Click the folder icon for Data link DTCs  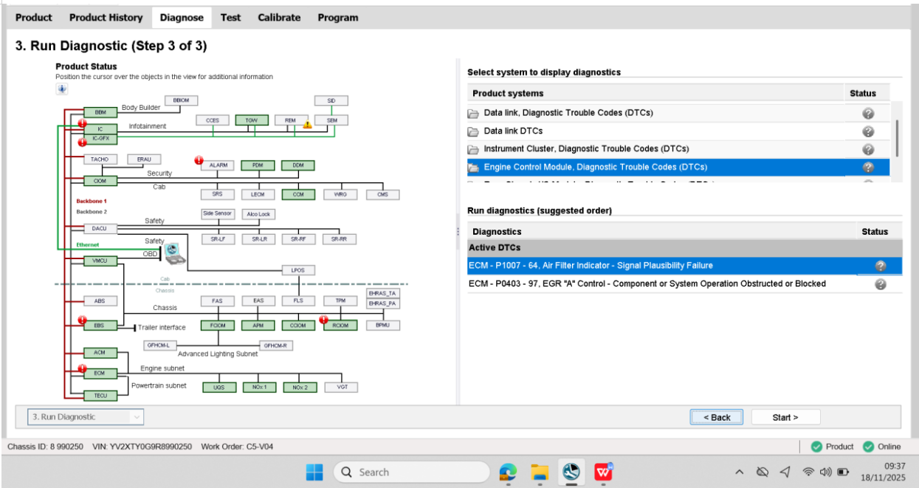[x=473, y=131]
